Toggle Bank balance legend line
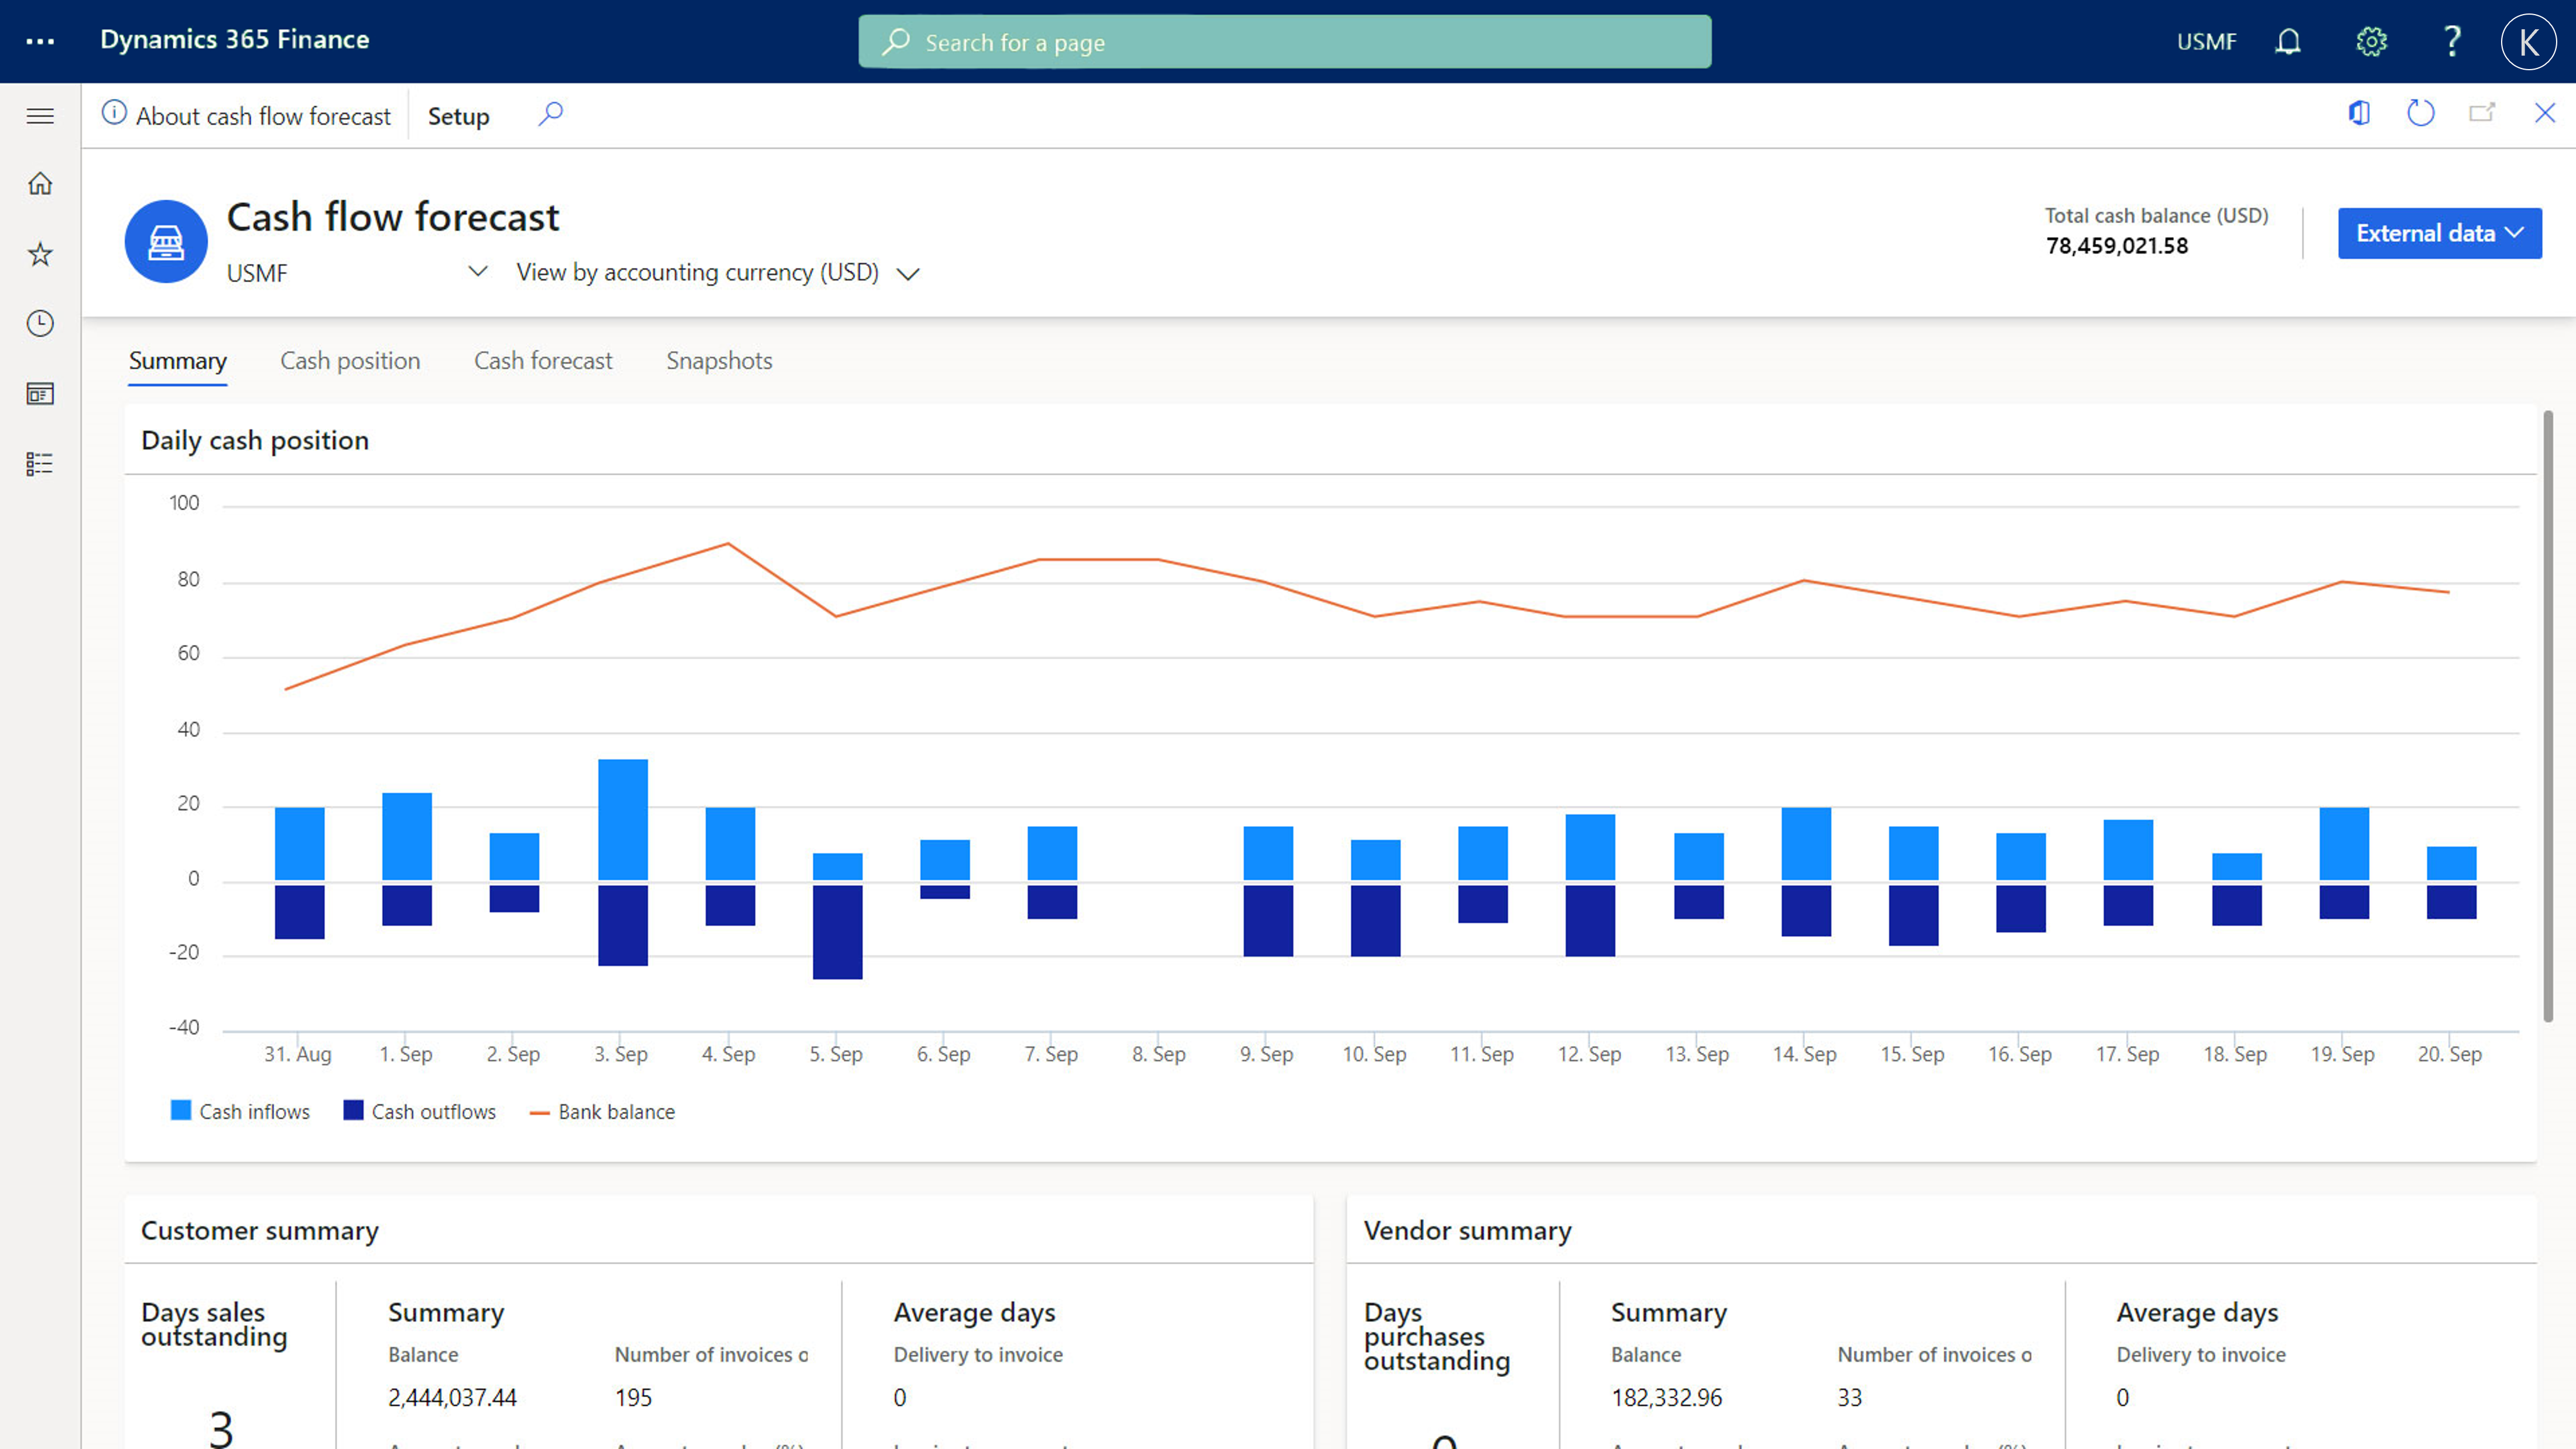The image size is (2576, 1449). 539,1112
